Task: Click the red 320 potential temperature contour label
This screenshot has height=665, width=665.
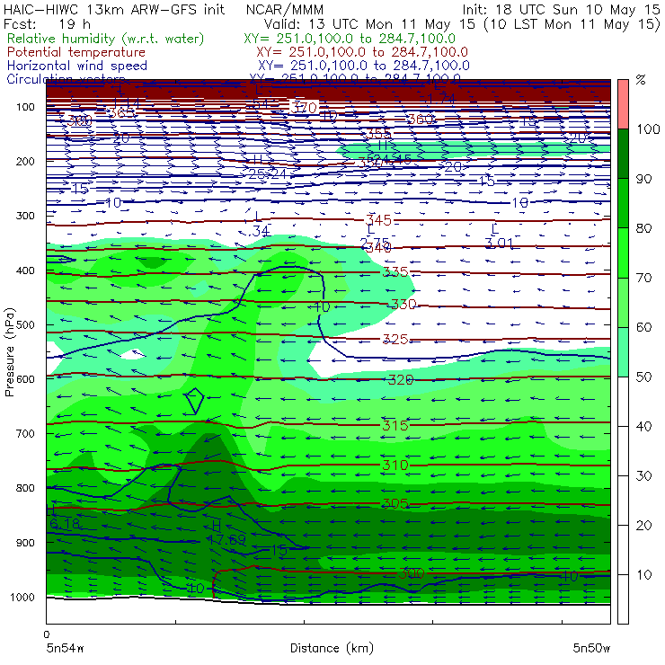Action: click(401, 379)
